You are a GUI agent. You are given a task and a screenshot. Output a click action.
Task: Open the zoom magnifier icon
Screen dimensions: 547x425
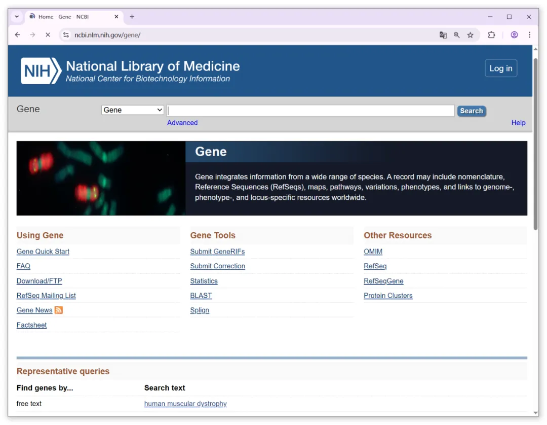click(x=457, y=35)
